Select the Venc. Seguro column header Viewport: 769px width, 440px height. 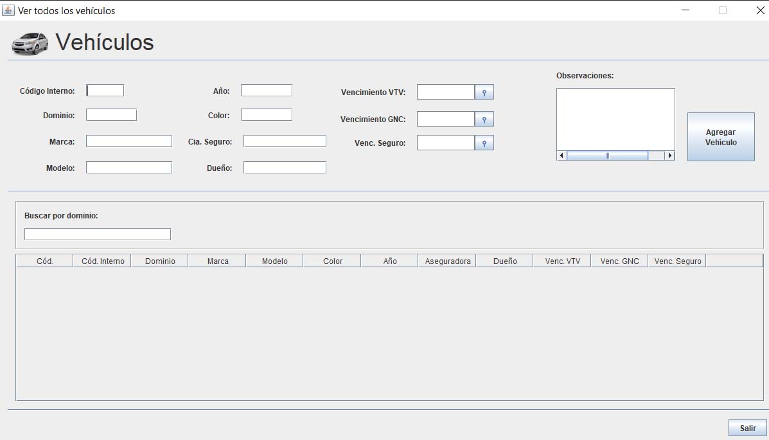pyautogui.click(x=677, y=261)
